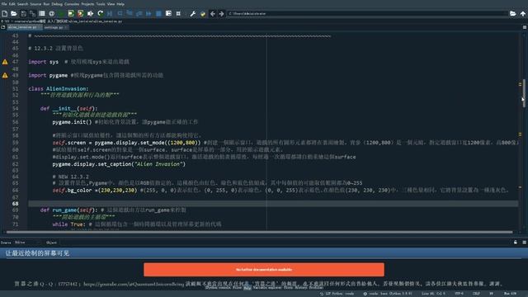Maximize the current pane
This screenshot has height=297, width=528.
[168, 13]
